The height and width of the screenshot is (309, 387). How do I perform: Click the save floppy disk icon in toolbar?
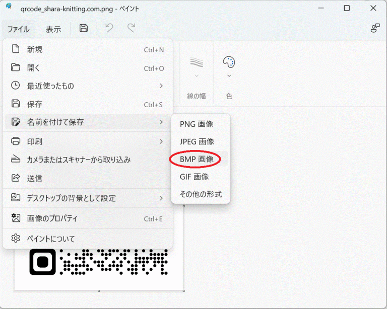coord(84,29)
